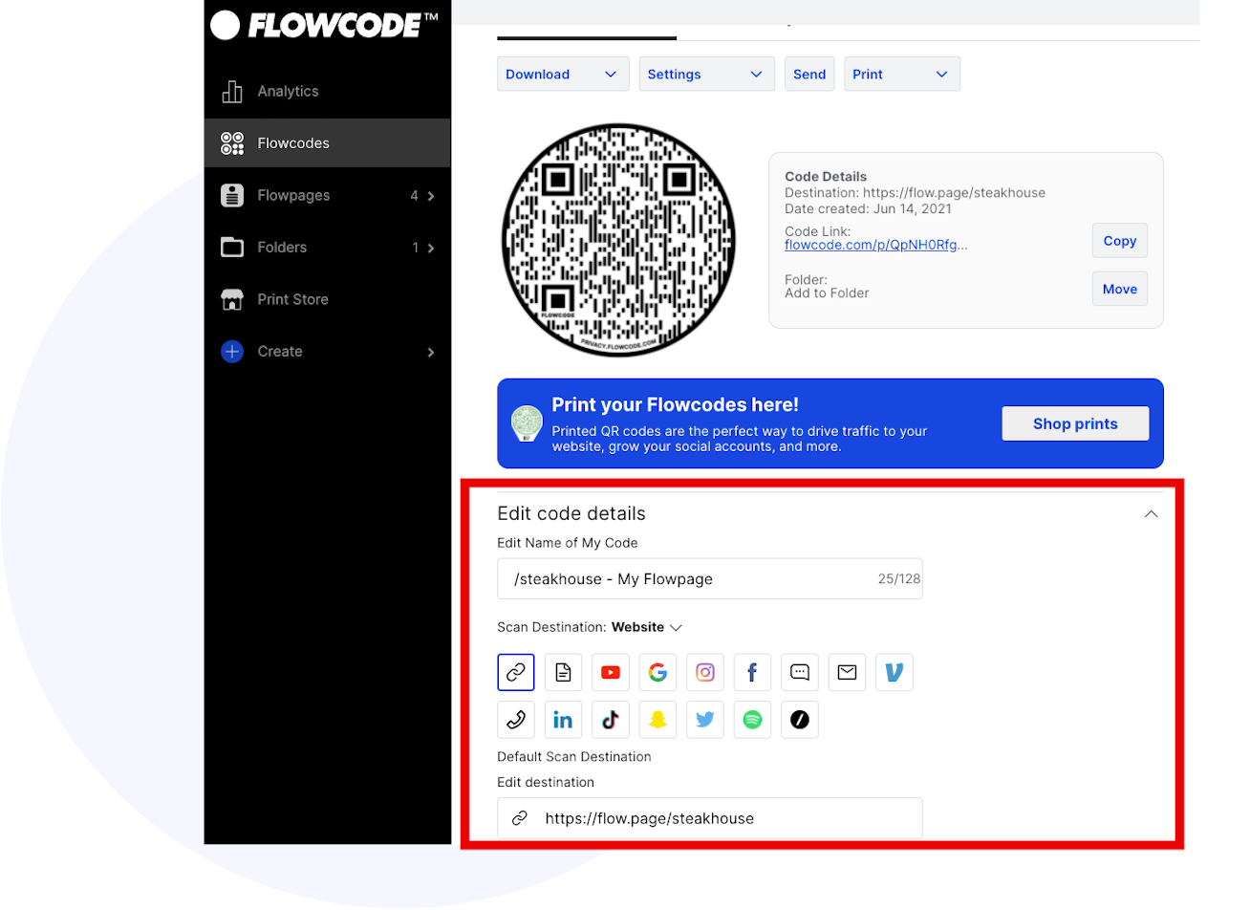Click the Shop prints button

tap(1075, 423)
